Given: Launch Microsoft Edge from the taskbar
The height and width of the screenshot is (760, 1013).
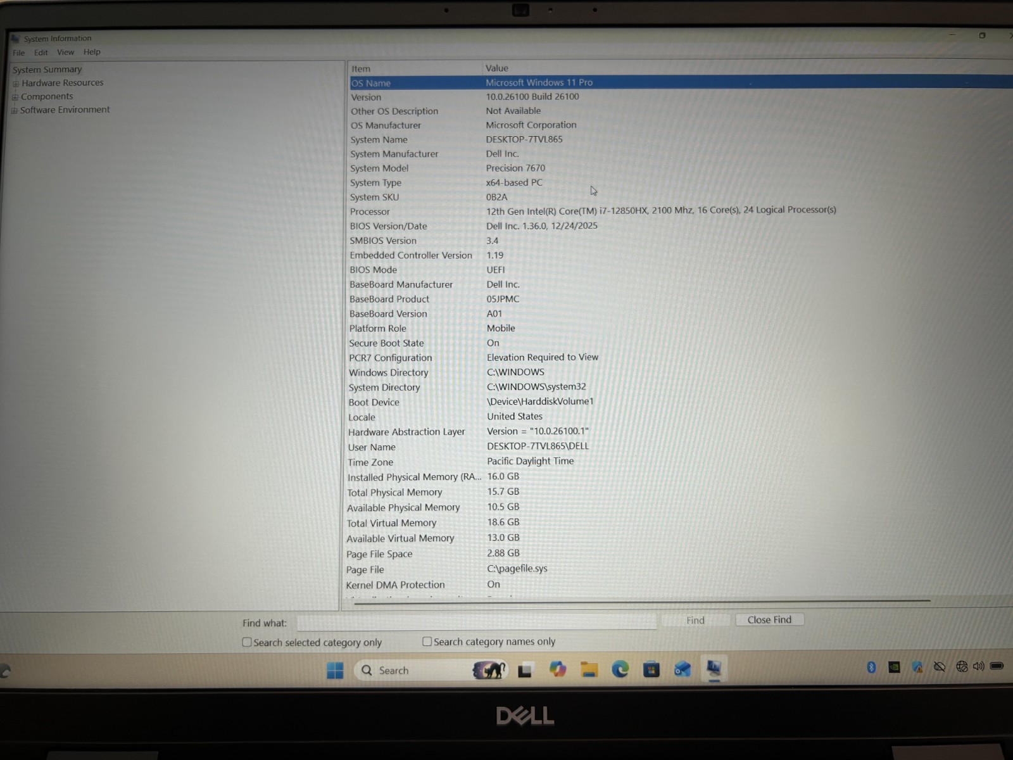Looking at the screenshot, I should click(x=620, y=669).
